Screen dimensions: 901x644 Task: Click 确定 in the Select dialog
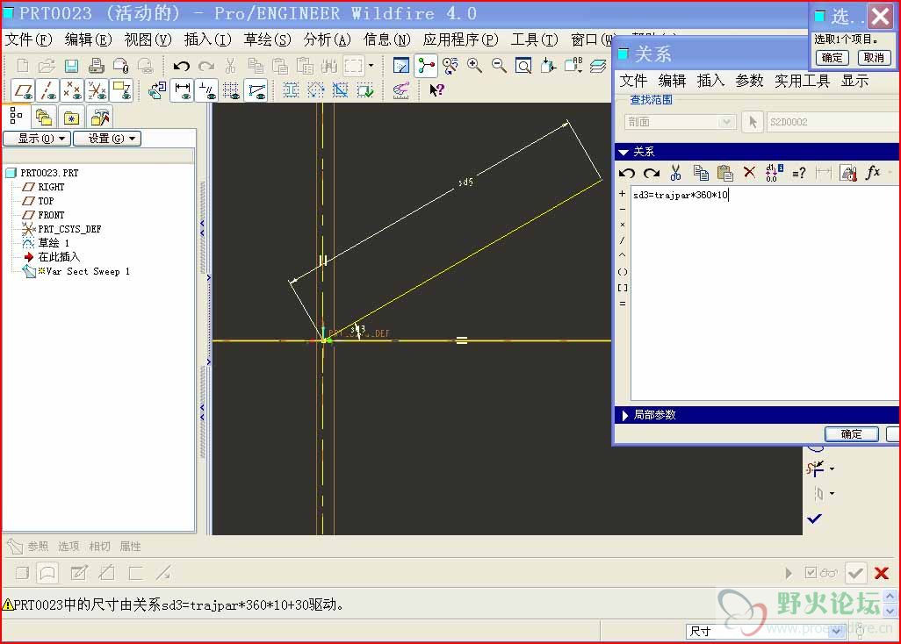coord(832,57)
